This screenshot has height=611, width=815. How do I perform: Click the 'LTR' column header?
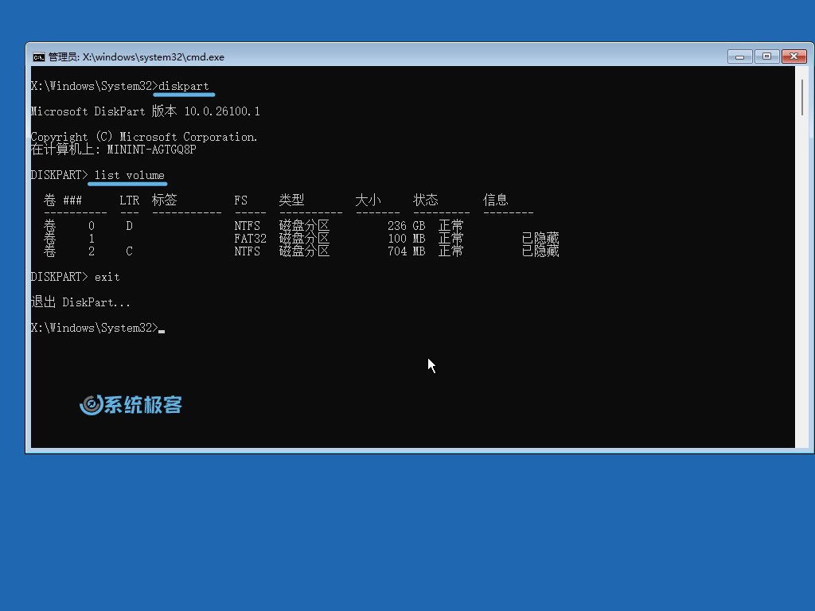coord(130,200)
